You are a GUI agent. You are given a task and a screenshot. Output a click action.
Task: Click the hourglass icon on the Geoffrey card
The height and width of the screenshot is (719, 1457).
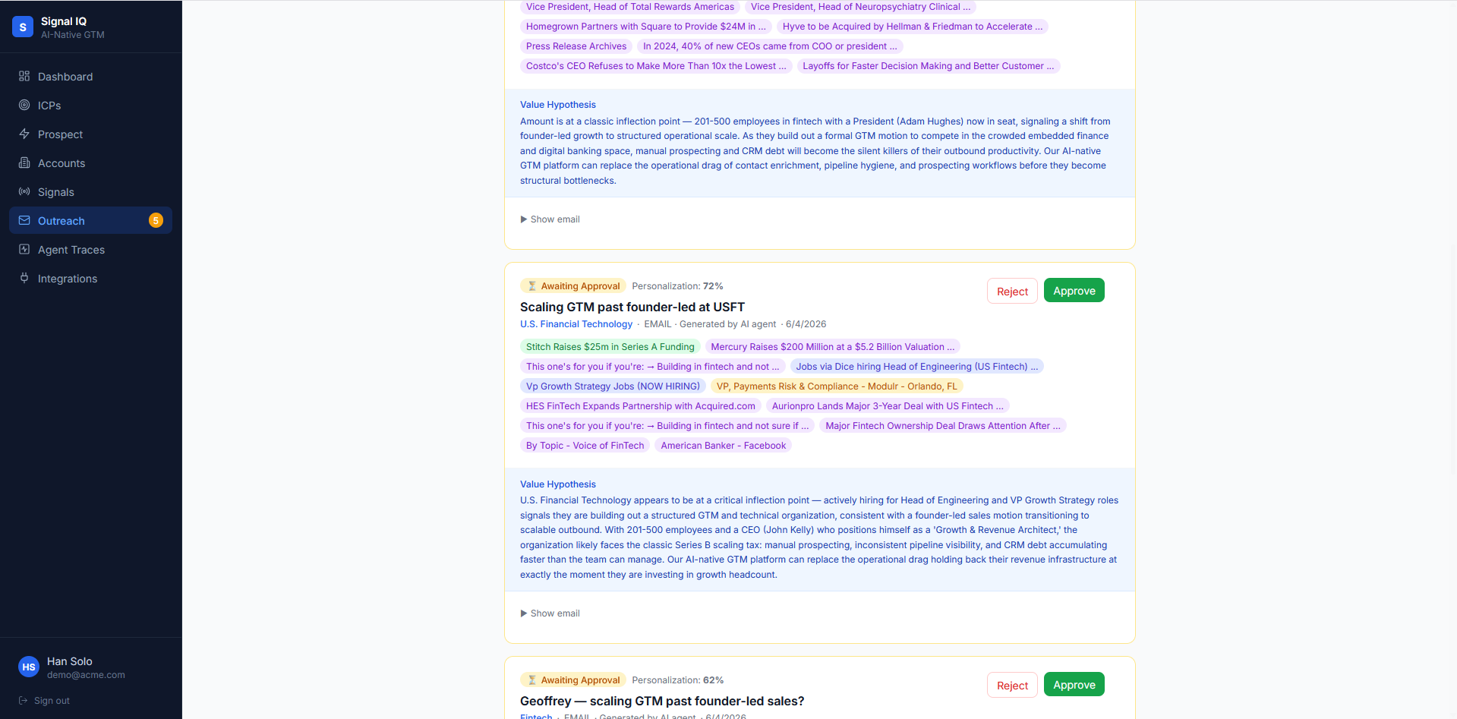click(x=532, y=680)
